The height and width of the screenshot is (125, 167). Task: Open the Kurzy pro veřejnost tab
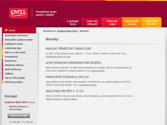click(92, 22)
